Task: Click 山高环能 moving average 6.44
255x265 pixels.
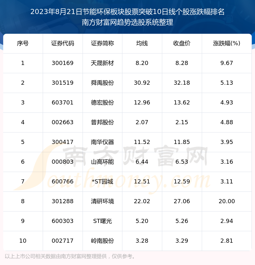Action: (x=142, y=162)
